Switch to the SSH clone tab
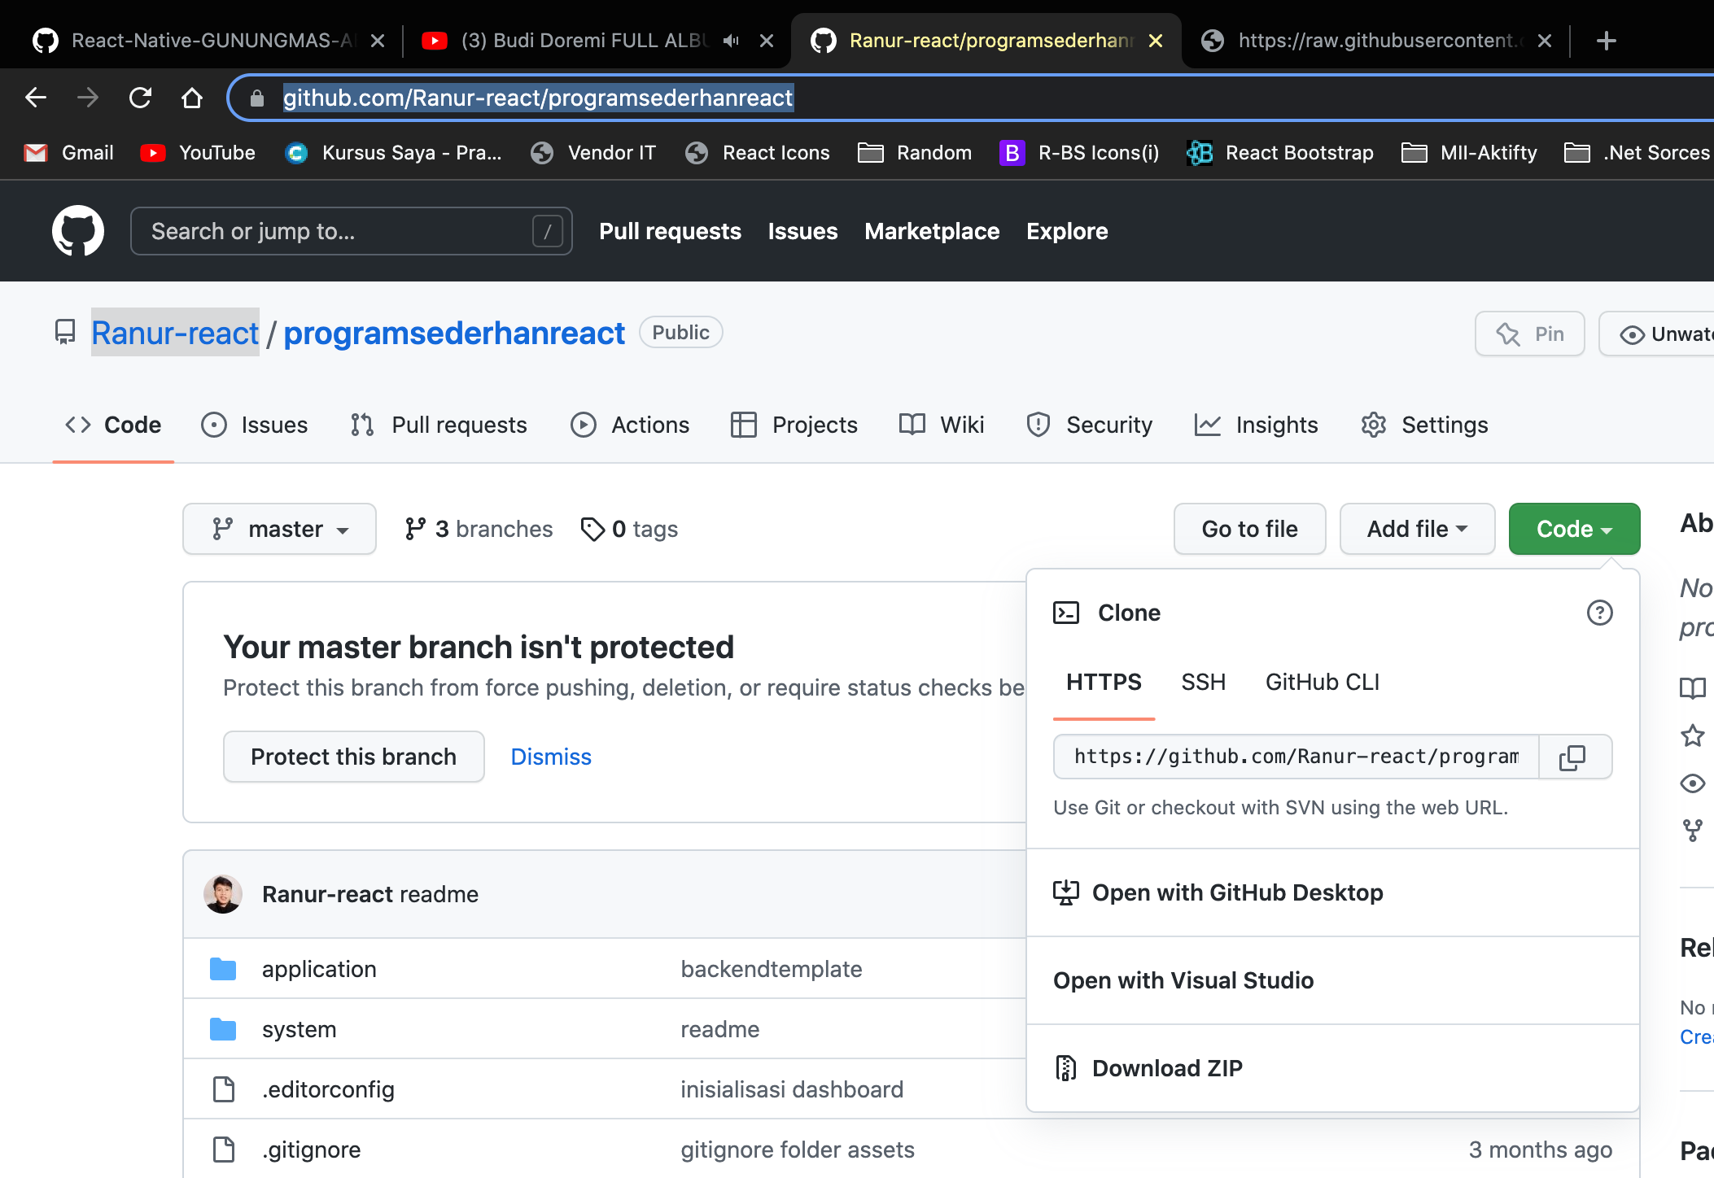 pyautogui.click(x=1203, y=682)
